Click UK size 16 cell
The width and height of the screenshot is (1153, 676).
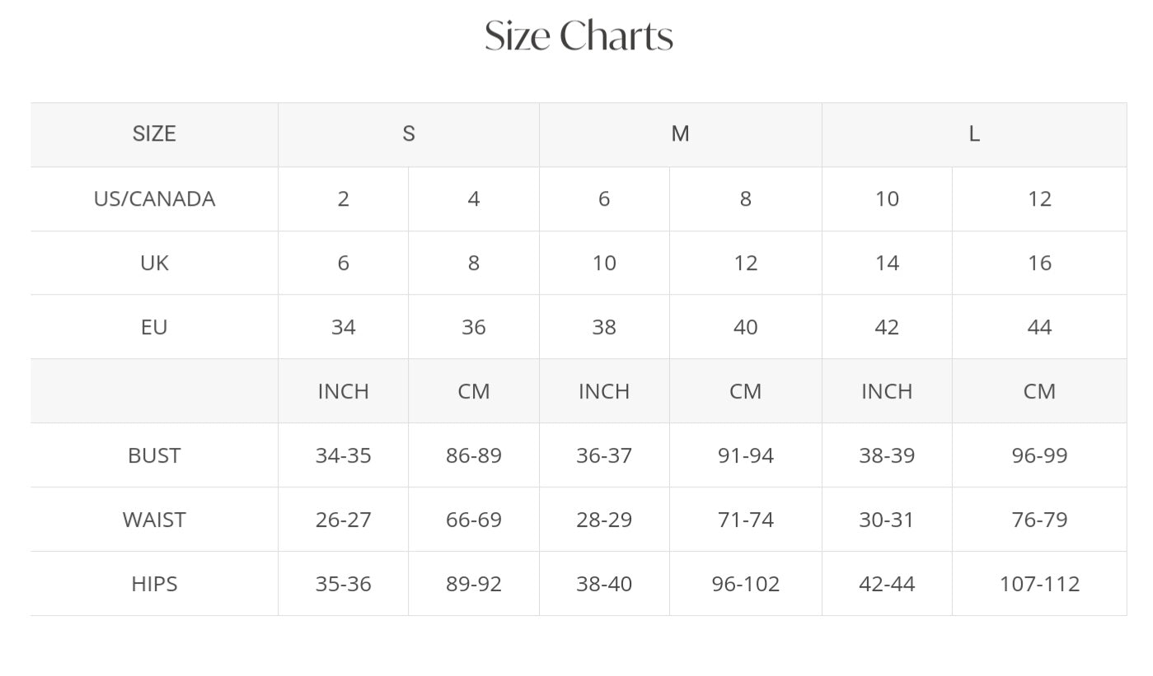pos(1039,263)
